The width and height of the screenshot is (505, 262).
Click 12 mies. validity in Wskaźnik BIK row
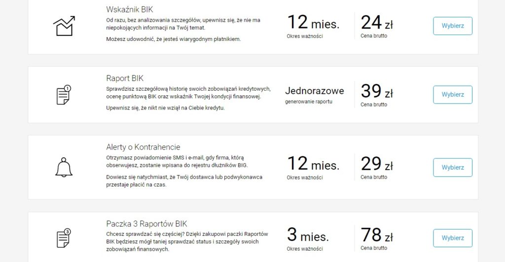click(x=313, y=22)
